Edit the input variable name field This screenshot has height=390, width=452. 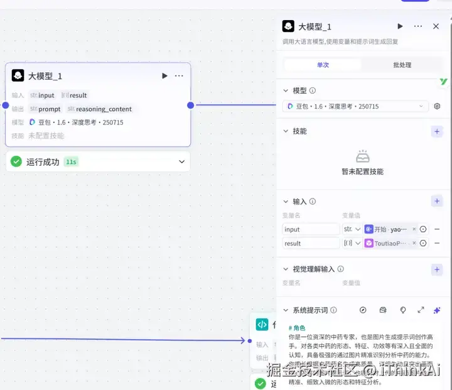click(x=311, y=229)
